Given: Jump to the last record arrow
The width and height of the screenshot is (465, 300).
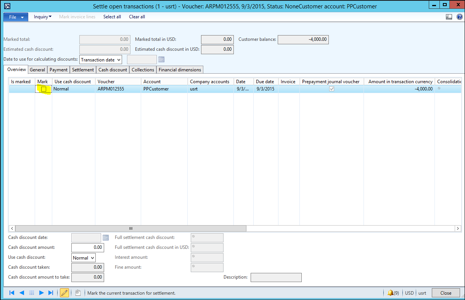Looking at the screenshot, I should [51, 293].
